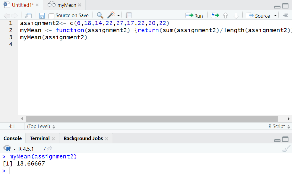The width and height of the screenshot is (292, 195).
Task: Enable the Source on Save checkbox
Action: 51,16
